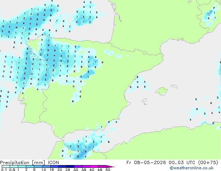Select the 'ICON' model name label
Screen dimensions: 221x171
coord(53,163)
